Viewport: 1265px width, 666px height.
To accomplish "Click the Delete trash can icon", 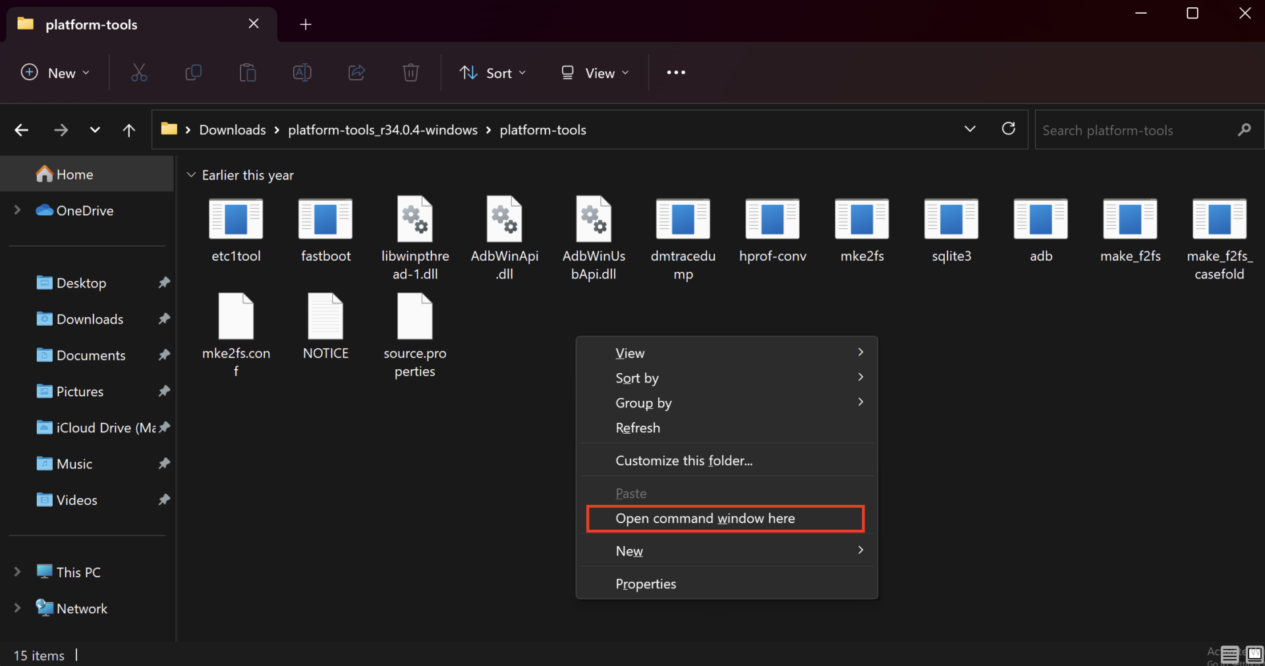I will (x=410, y=72).
